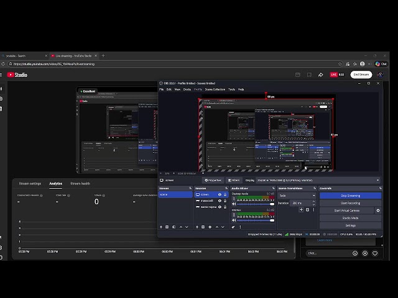
Task: Move source up in Sources dock
Action: coord(217,227)
